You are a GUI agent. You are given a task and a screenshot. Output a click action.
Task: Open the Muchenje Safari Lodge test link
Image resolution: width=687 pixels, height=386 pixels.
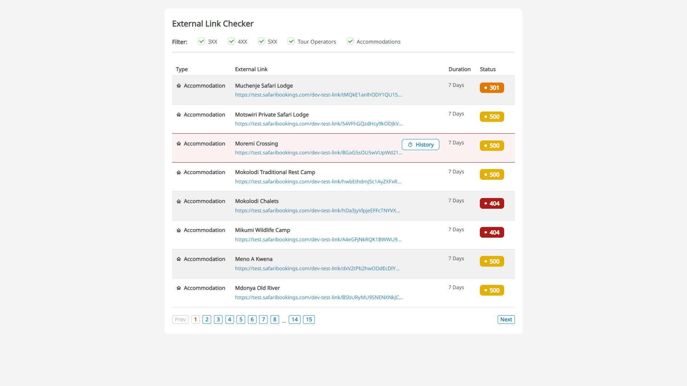click(318, 95)
